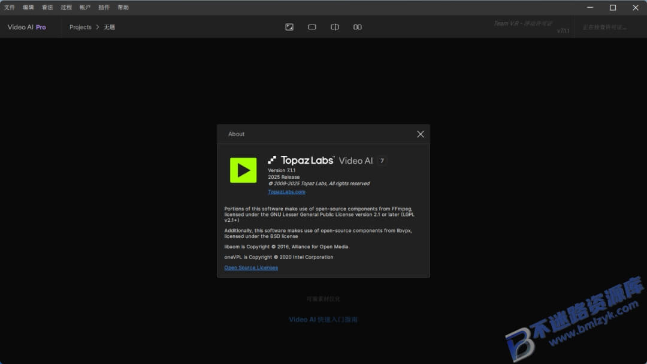Open the 过程 menu

pos(66,7)
